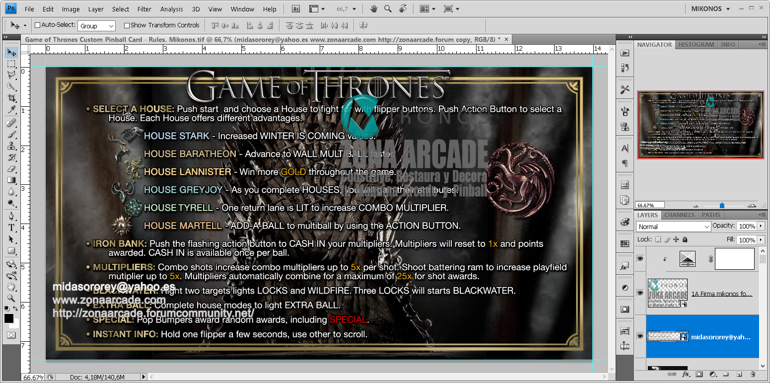
Task: Select the 3D Rotate tool
Action: pos(11,264)
